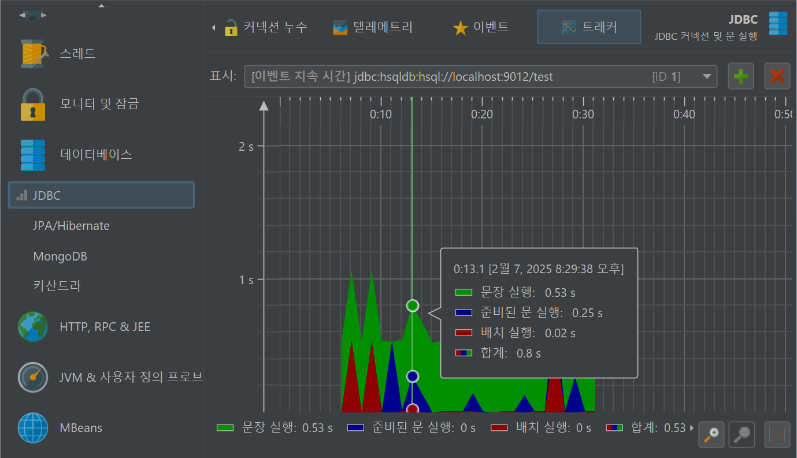Click the 1 s axis label
Screen dimensions: 797x458
246,280
